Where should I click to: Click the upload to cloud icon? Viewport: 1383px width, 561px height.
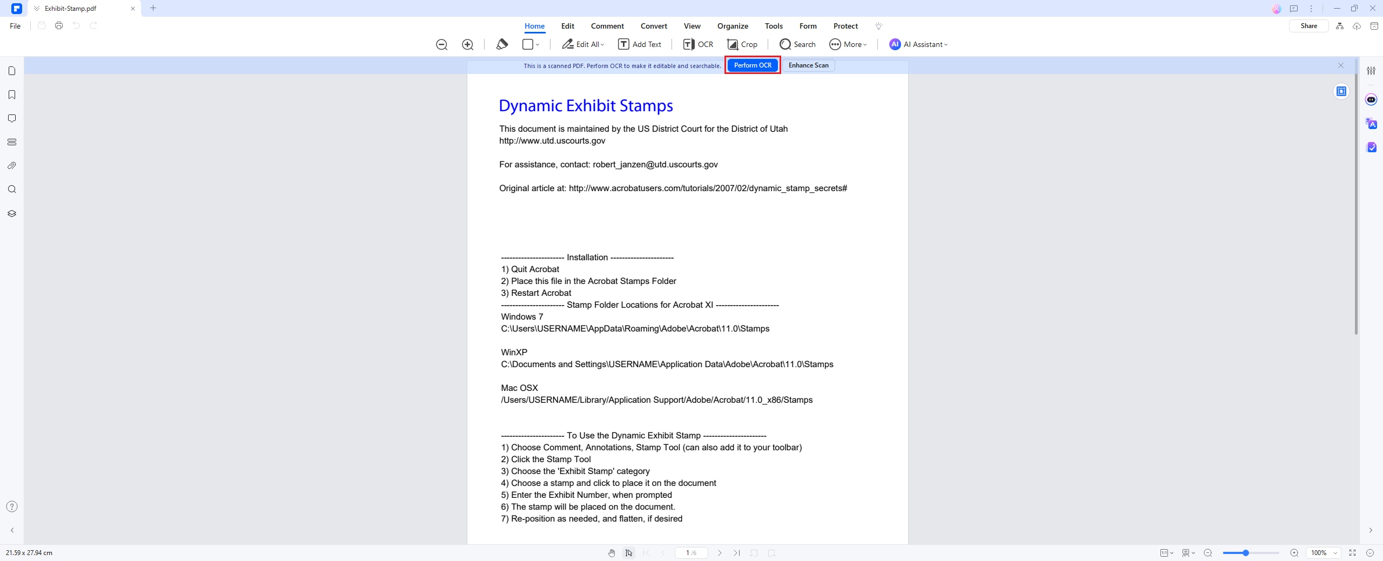click(x=1357, y=26)
